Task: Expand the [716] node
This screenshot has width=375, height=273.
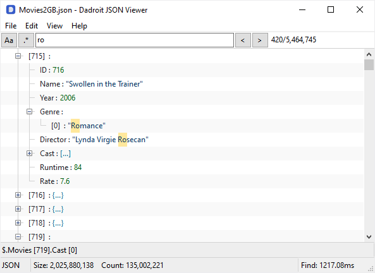Action: click(x=18, y=195)
